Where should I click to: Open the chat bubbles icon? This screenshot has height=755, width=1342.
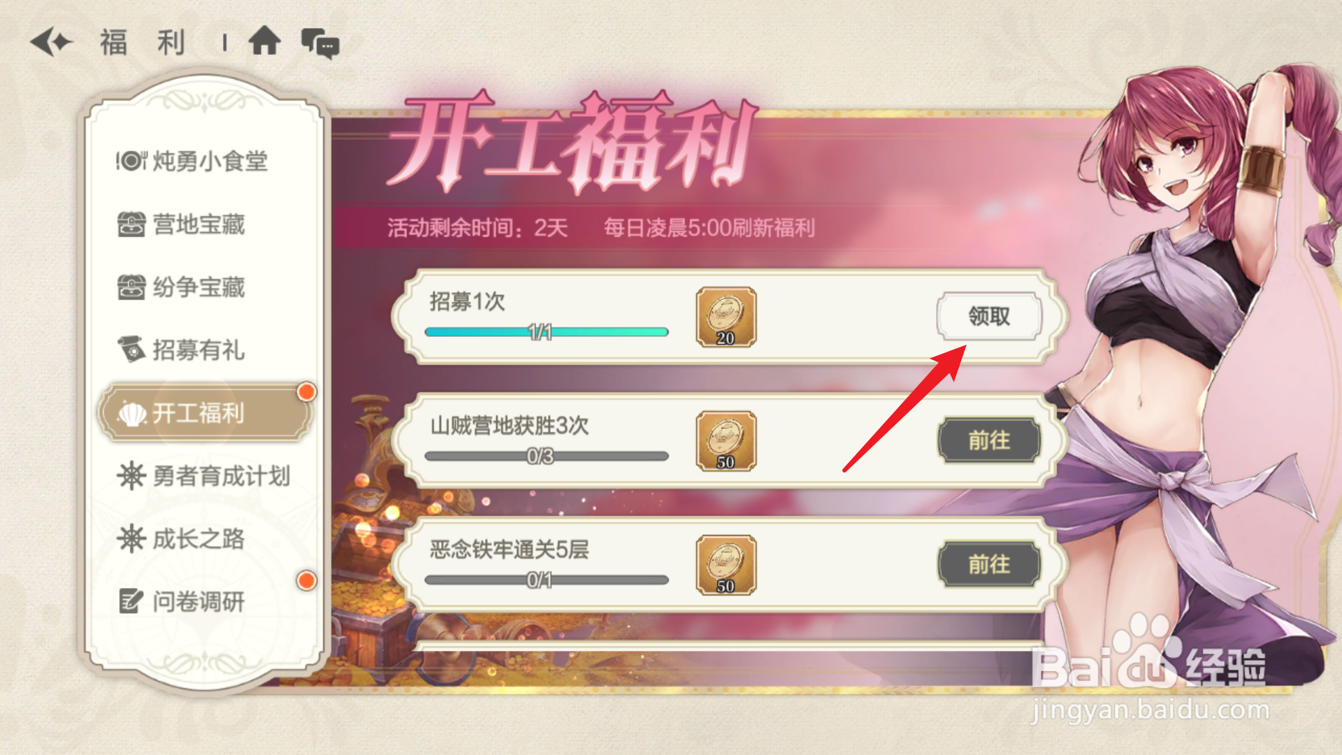tap(320, 43)
